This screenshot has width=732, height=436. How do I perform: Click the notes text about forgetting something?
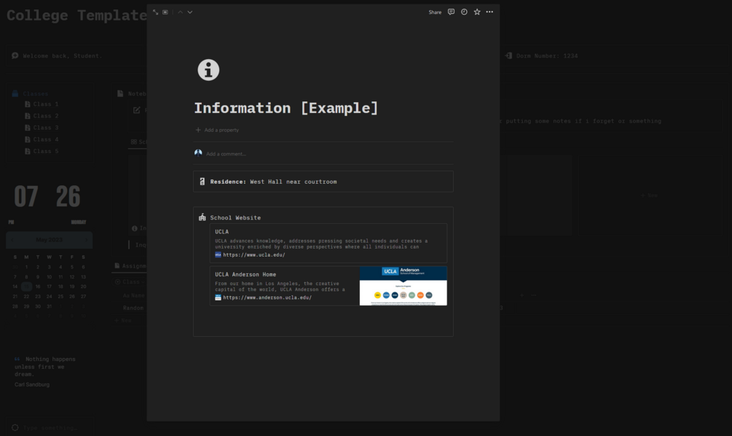click(x=581, y=121)
